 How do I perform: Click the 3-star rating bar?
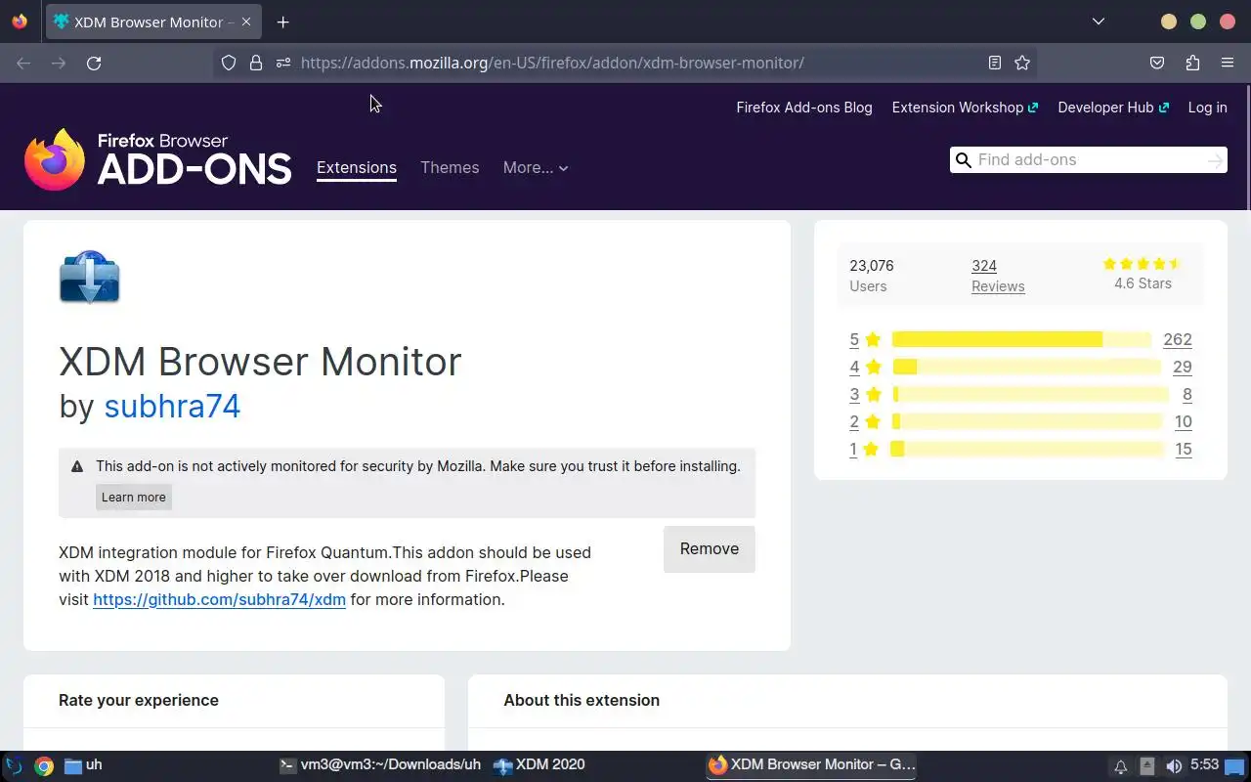[x=1030, y=394]
